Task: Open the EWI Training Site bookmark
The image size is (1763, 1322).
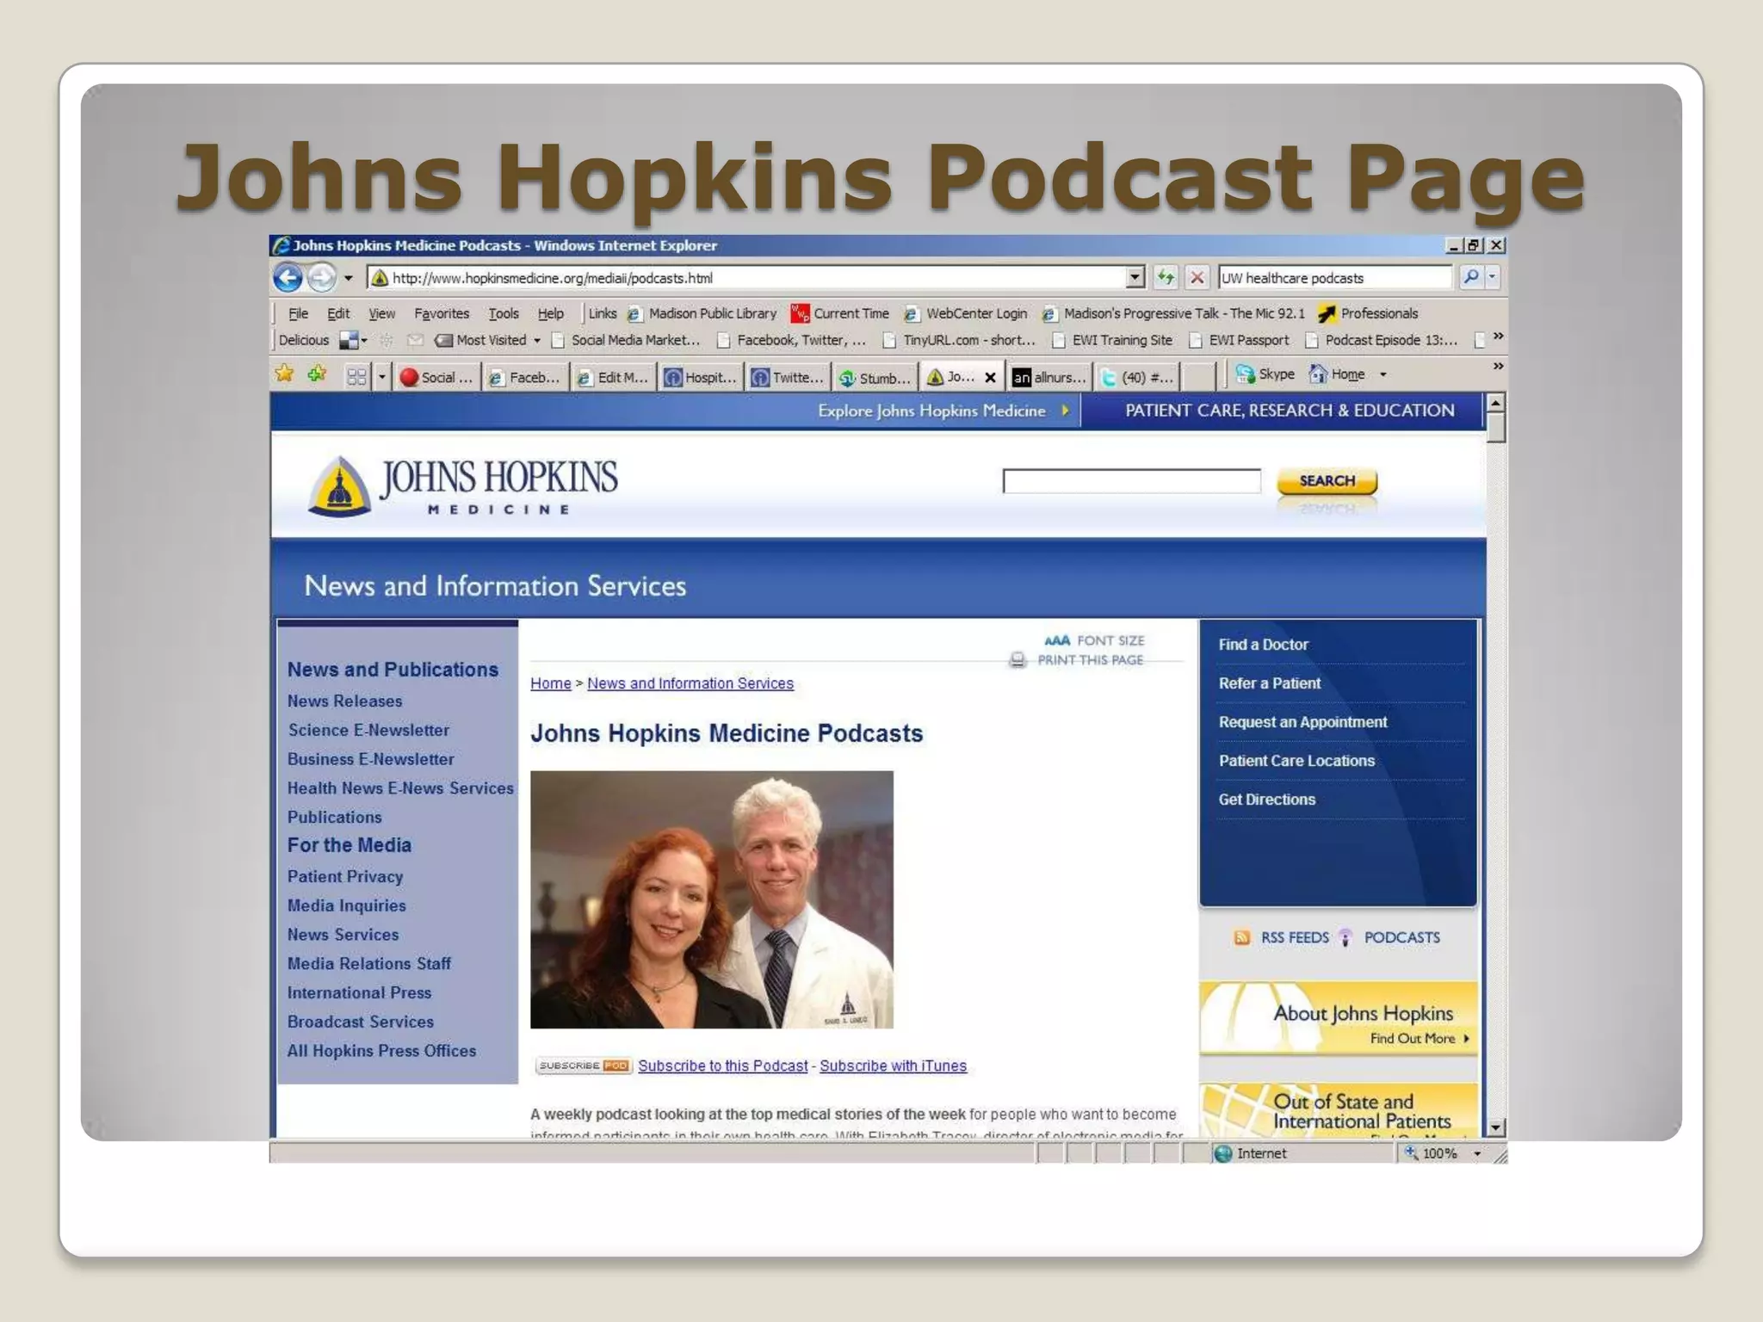Action: 1112,340
